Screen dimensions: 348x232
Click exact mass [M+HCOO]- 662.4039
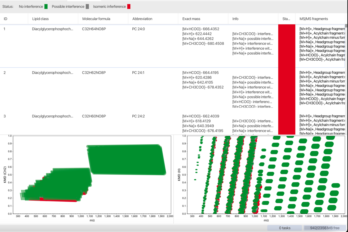(x=201, y=116)
